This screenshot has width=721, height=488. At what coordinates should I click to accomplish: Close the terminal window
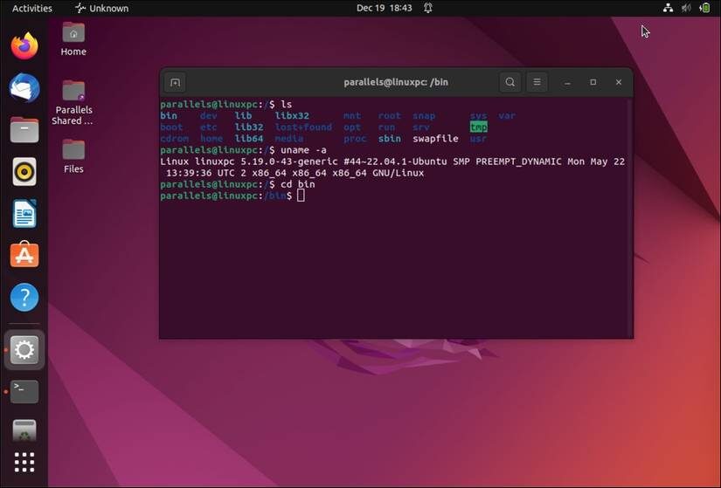pyautogui.click(x=619, y=82)
